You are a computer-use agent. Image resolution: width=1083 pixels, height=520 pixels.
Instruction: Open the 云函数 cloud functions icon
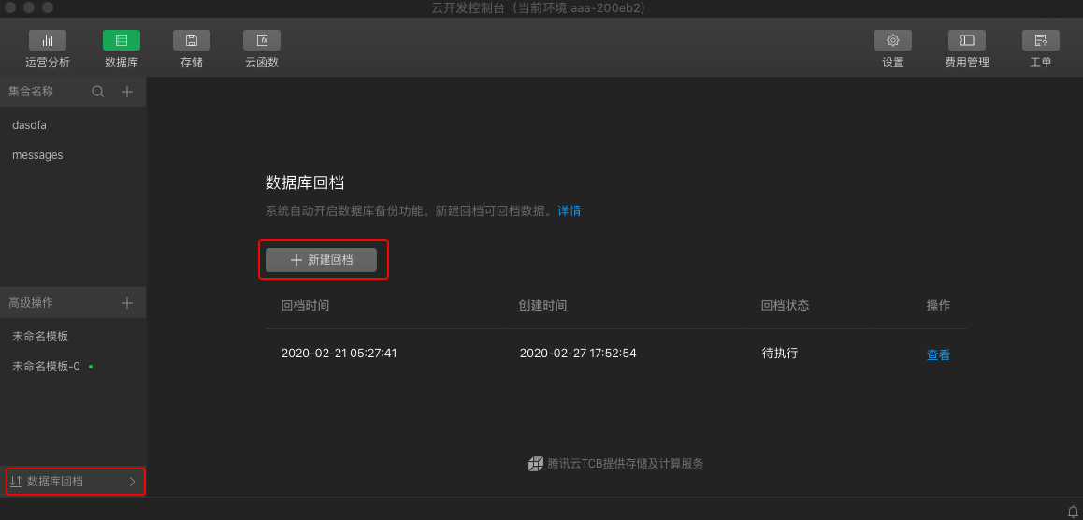pos(262,41)
